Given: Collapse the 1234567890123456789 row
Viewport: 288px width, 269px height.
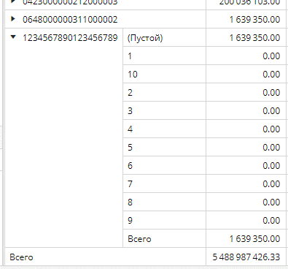Looking at the screenshot, I should (x=13, y=37).
